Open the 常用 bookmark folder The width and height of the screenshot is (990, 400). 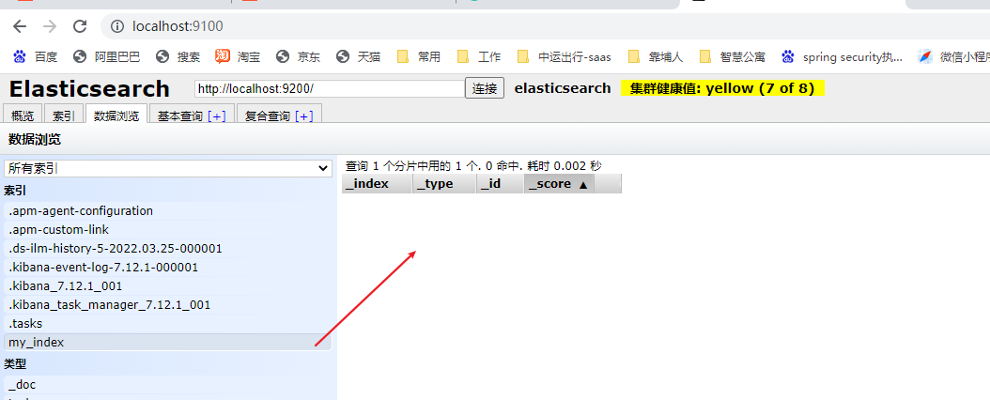coord(419,56)
